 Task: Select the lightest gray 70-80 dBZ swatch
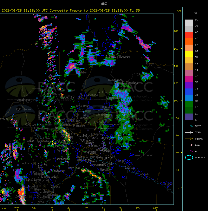[189, 23]
